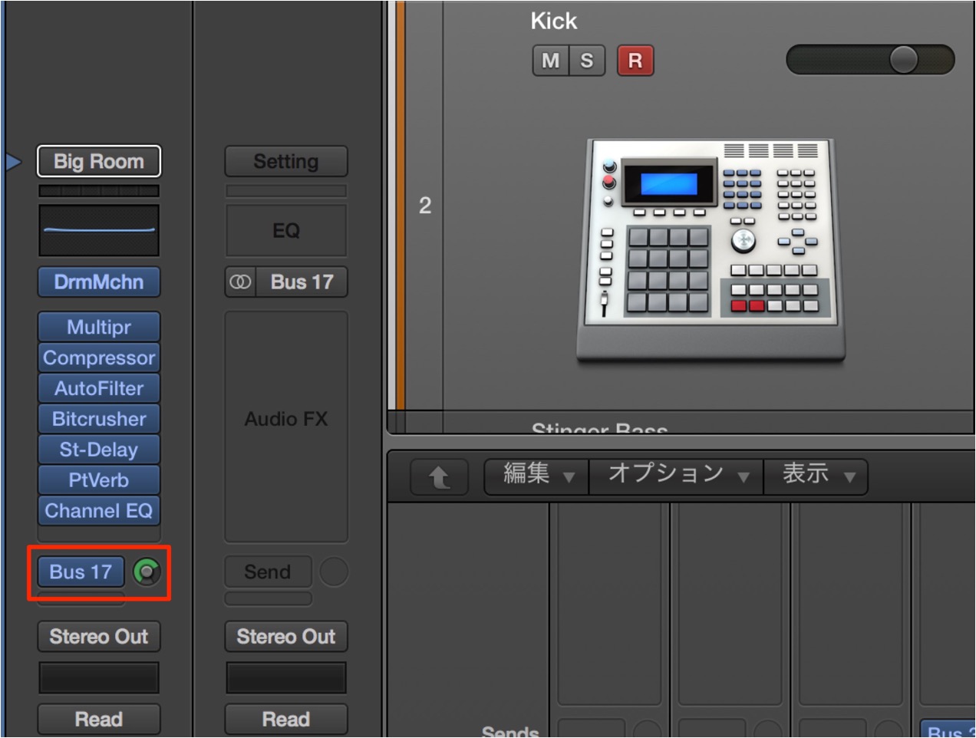Click the up-arrow button in mixer toolbar

[x=440, y=477]
